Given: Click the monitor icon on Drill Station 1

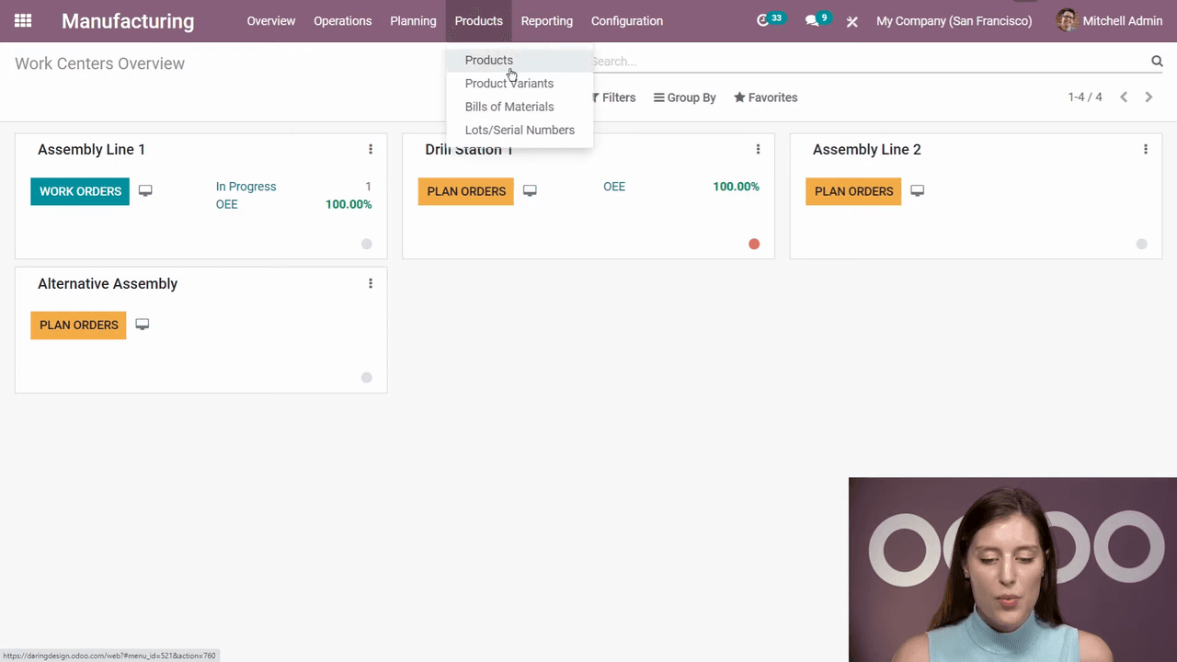Looking at the screenshot, I should pyautogui.click(x=530, y=191).
